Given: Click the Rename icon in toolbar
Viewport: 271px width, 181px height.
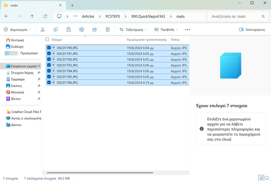Looking at the screenshot, I should [82, 30].
